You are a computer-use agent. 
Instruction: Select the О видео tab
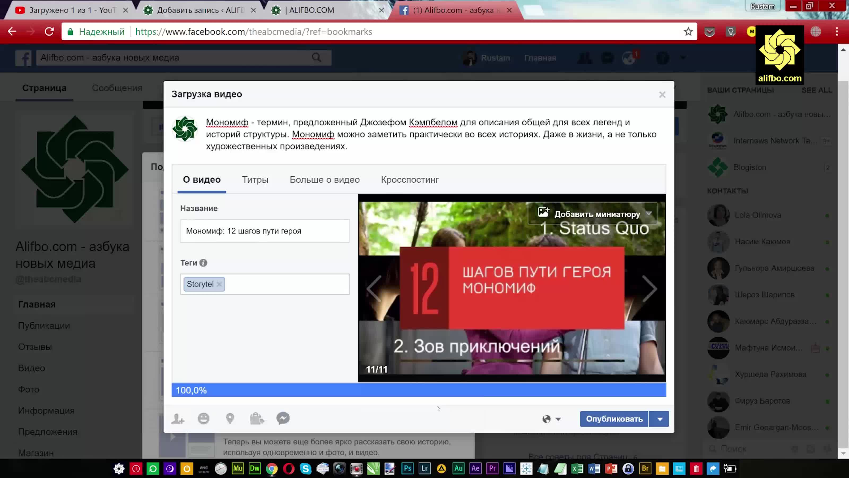(202, 180)
